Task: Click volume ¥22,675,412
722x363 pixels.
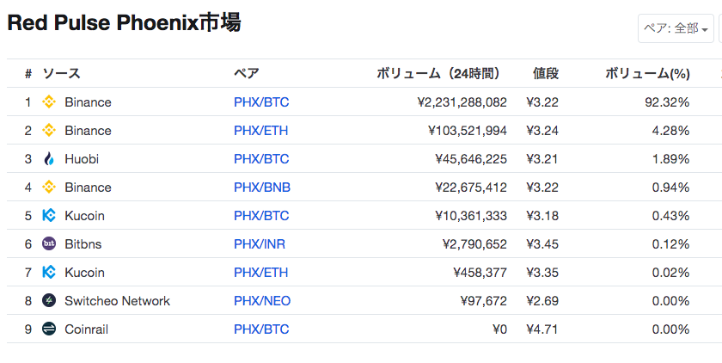Action: [471, 188]
